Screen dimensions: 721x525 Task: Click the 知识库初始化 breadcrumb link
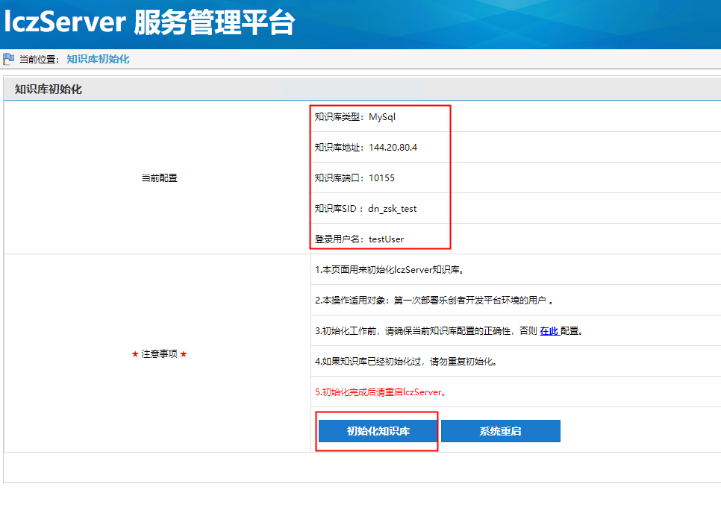pos(98,59)
